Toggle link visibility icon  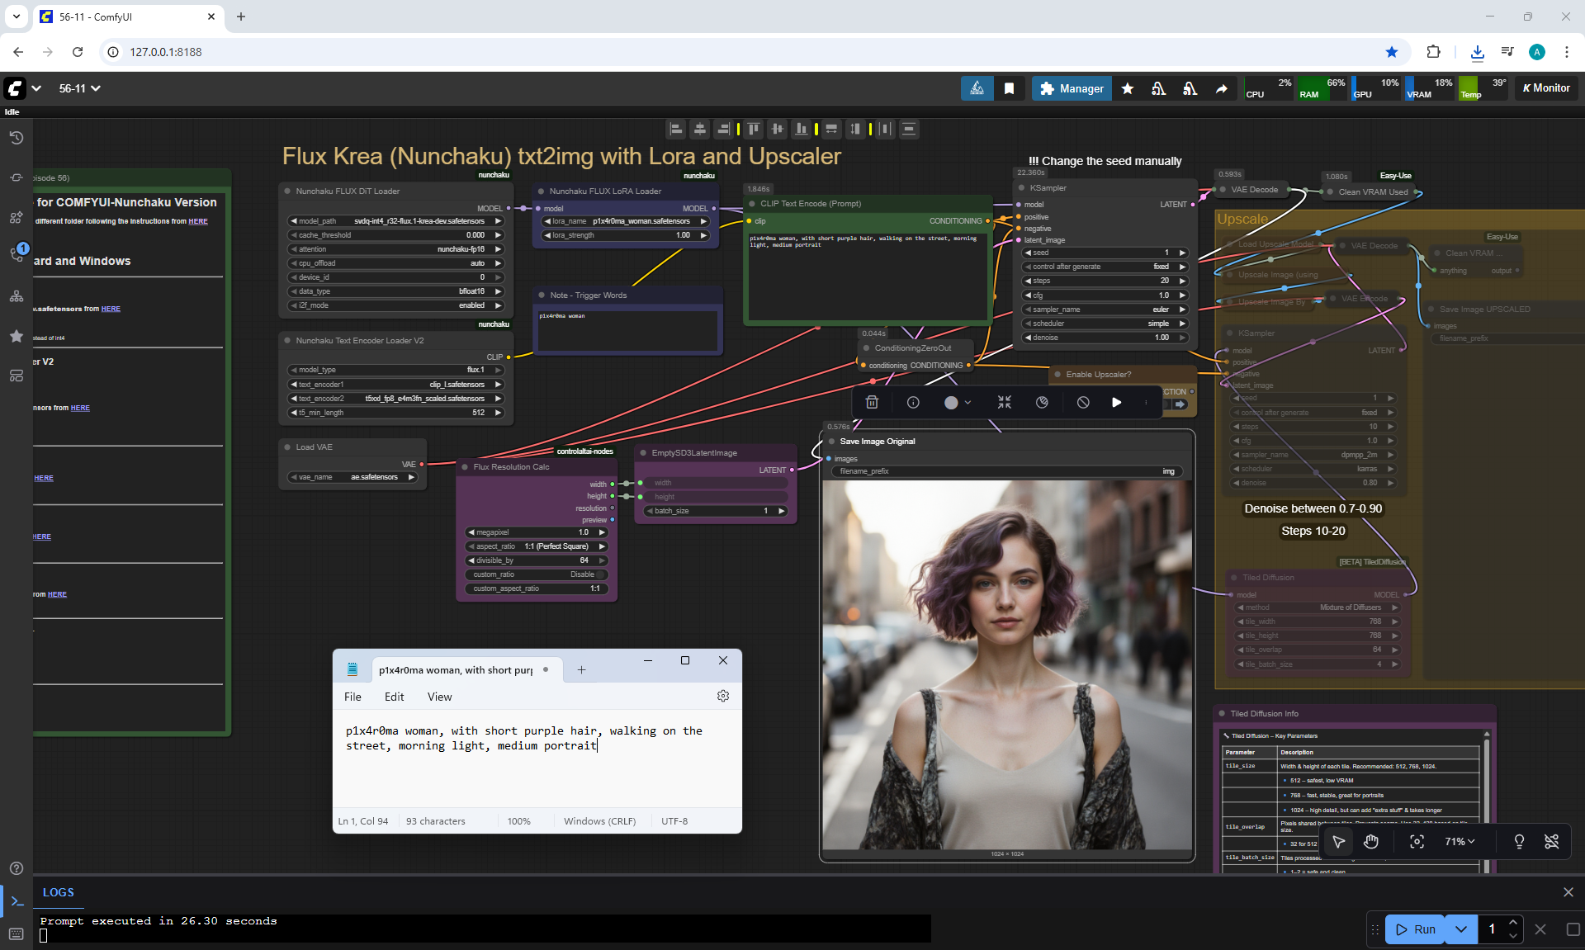pyautogui.click(x=1551, y=841)
